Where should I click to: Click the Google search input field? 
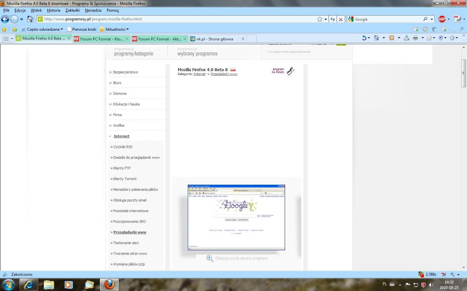tap(388, 19)
